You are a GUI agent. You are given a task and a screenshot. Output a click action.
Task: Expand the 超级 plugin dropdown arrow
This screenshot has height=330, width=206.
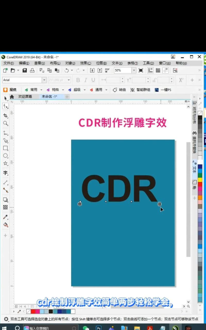(x=84, y=90)
